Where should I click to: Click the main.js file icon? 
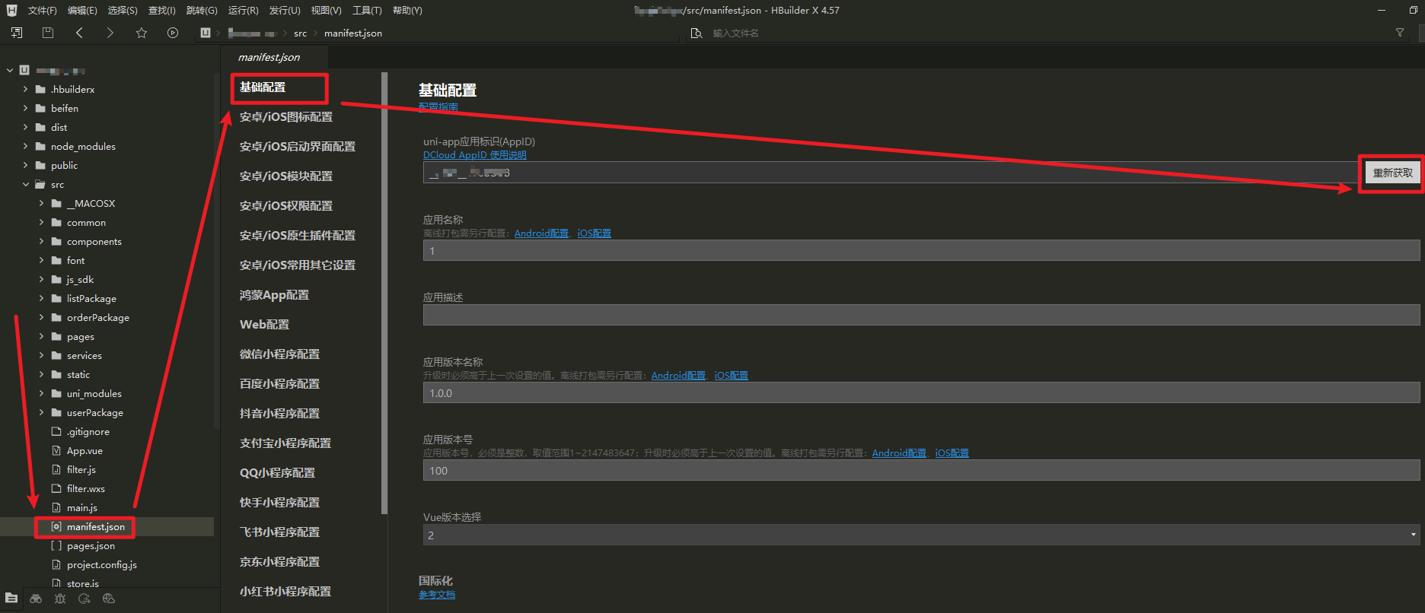point(56,507)
